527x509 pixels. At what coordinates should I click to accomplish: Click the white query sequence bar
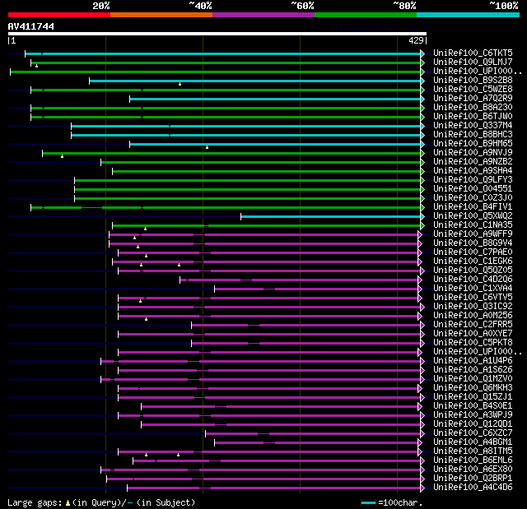217,34
